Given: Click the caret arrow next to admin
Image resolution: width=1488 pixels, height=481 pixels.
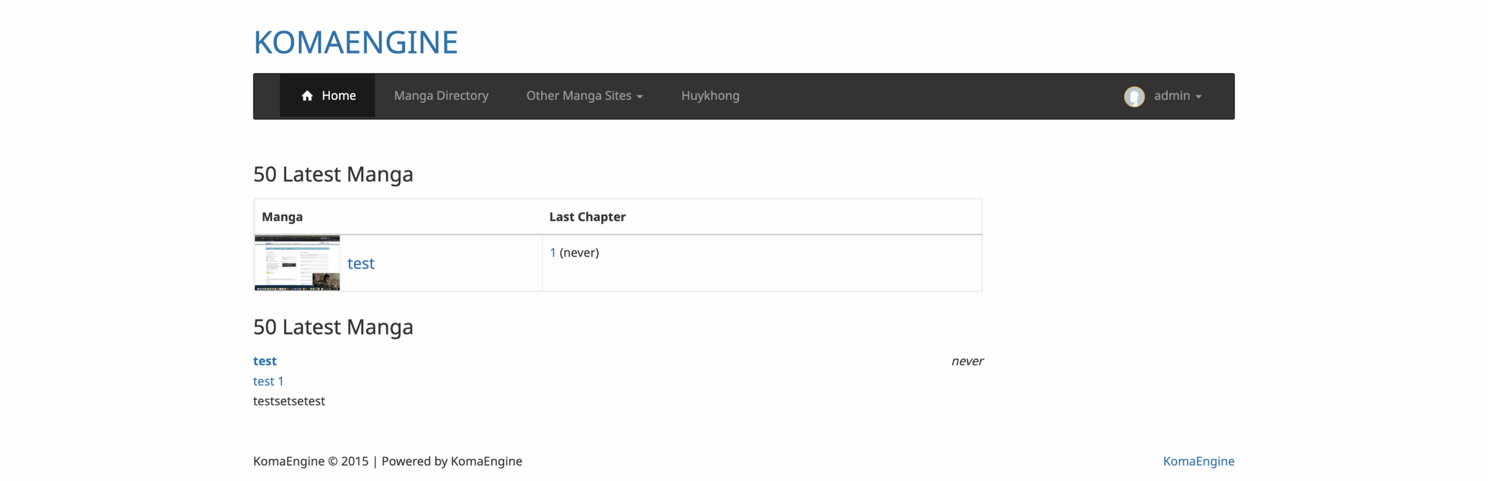Looking at the screenshot, I should pos(1198,97).
